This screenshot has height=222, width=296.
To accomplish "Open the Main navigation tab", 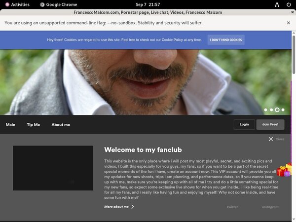I will tap(10, 125).
